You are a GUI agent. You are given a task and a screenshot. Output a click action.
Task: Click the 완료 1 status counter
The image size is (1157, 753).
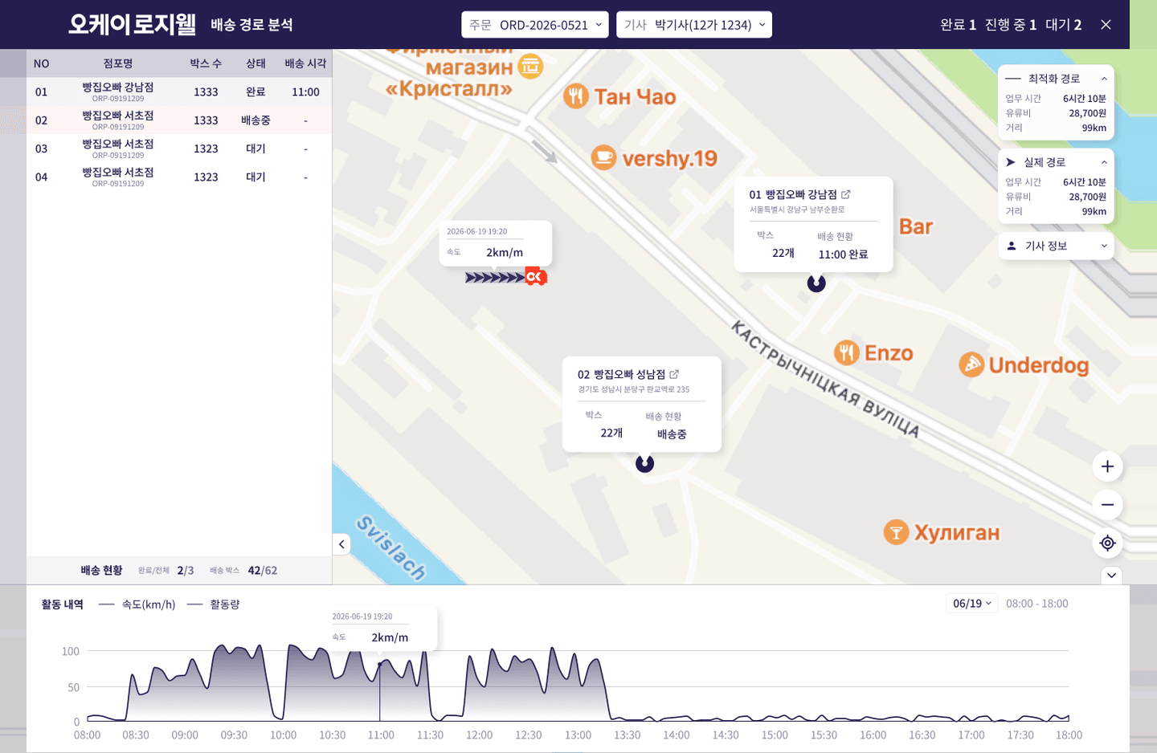[x=959, y=25]
